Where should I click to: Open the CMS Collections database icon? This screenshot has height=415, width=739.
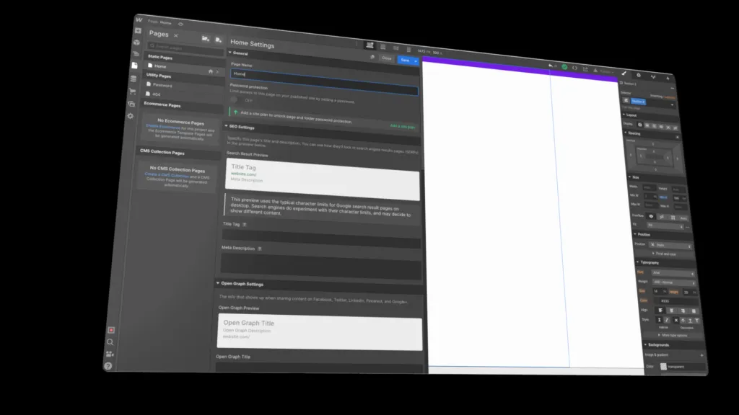coord(134,78)
